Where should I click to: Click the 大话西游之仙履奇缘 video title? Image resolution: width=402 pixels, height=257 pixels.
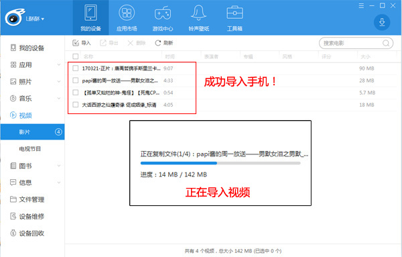pyautogui.click(x=119, y=105)
